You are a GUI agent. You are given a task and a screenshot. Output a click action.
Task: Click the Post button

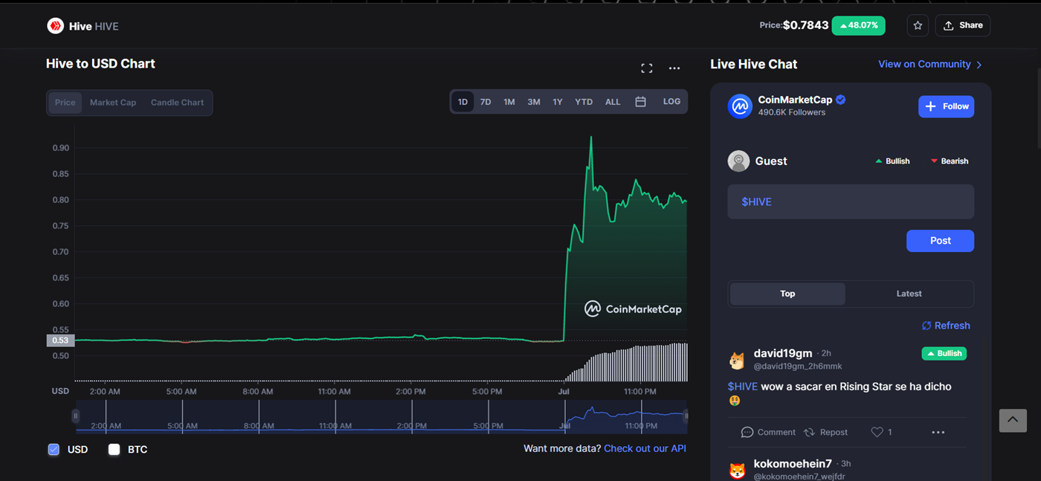pyautogui.click(x=940, y=241)
